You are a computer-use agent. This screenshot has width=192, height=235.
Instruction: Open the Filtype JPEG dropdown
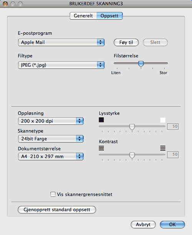pos(61,65)
